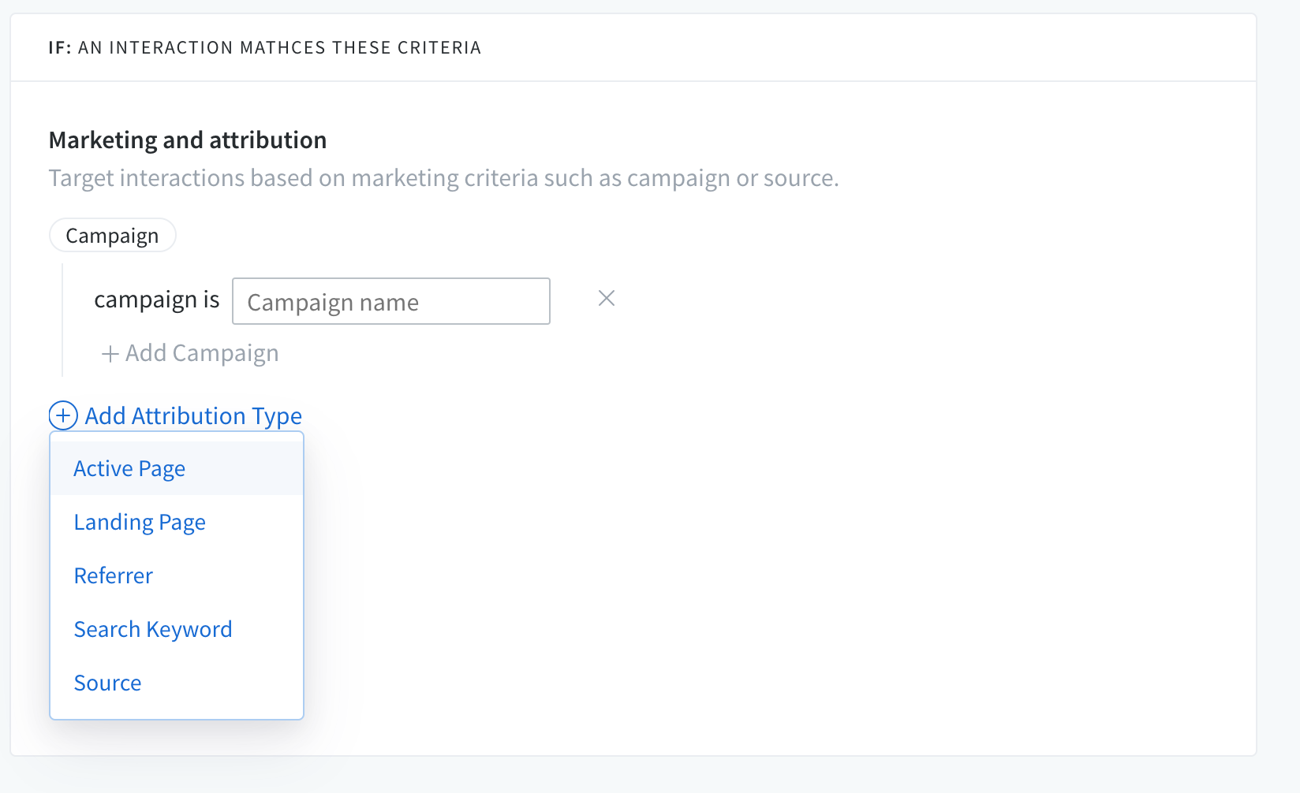Select the Campaign pill tag

click(x=112, y=236)
